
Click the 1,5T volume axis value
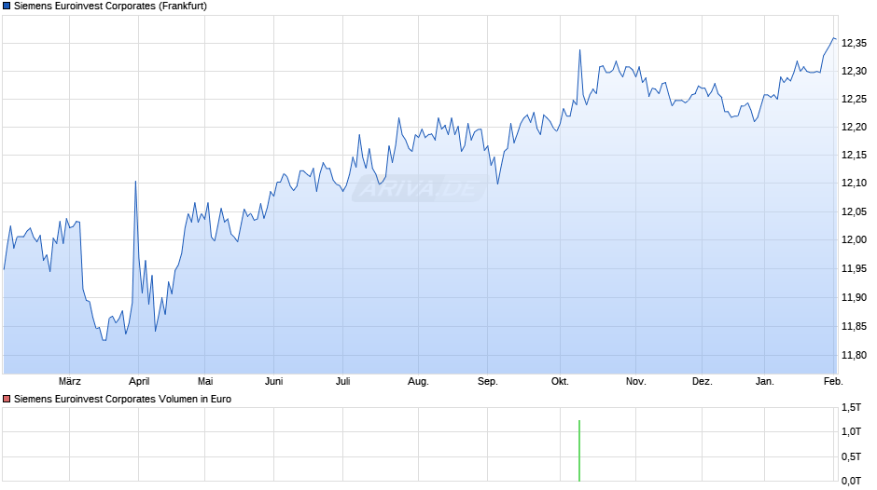point(851,407)
